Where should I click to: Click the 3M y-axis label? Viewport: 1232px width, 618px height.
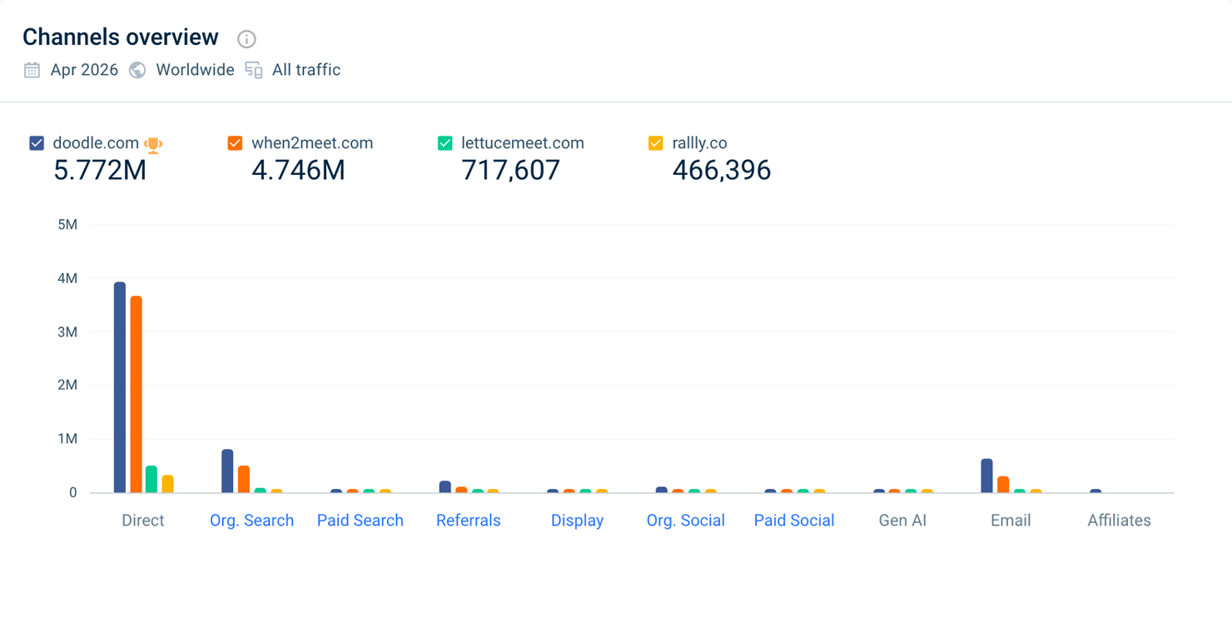click(67, 331)
